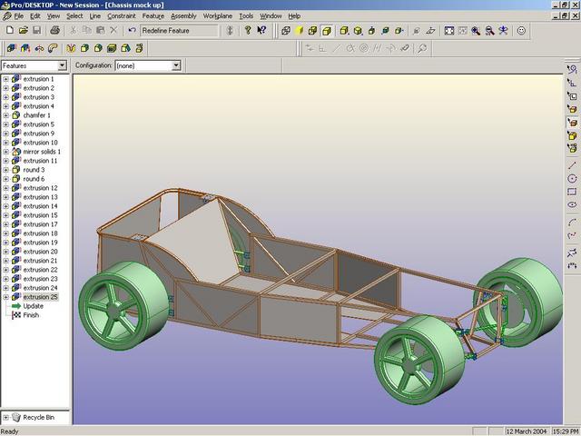The image size is (581, 436).
Task: Select extrusion 5 in the feature list
Action: (x=38, y=124)
